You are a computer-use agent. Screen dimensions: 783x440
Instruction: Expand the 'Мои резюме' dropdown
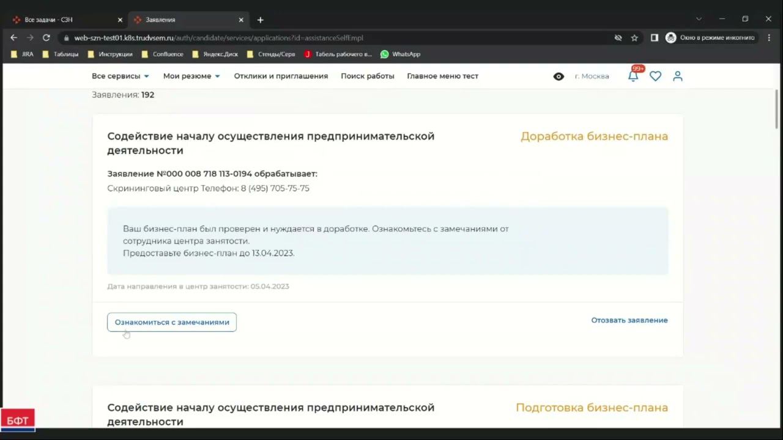pyautogui.click(x=191, y=76)
